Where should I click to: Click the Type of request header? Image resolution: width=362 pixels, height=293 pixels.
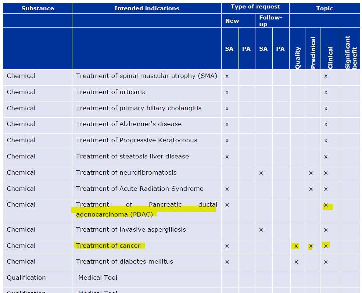coord(255,7)
